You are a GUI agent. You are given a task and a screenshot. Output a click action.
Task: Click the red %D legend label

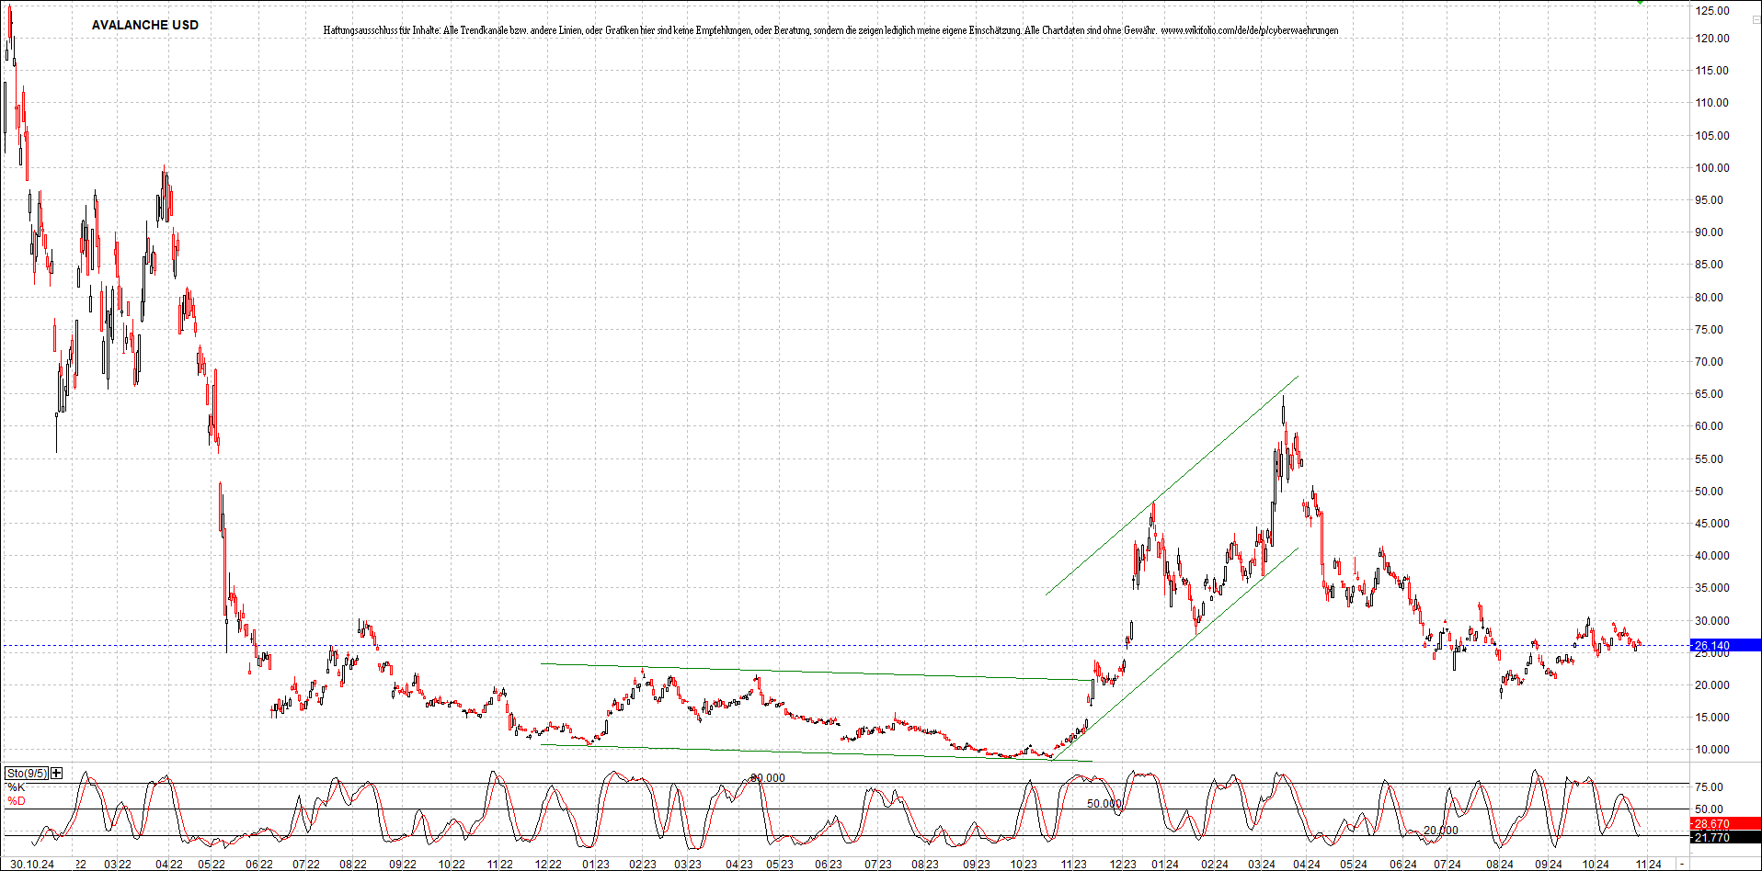17,801
